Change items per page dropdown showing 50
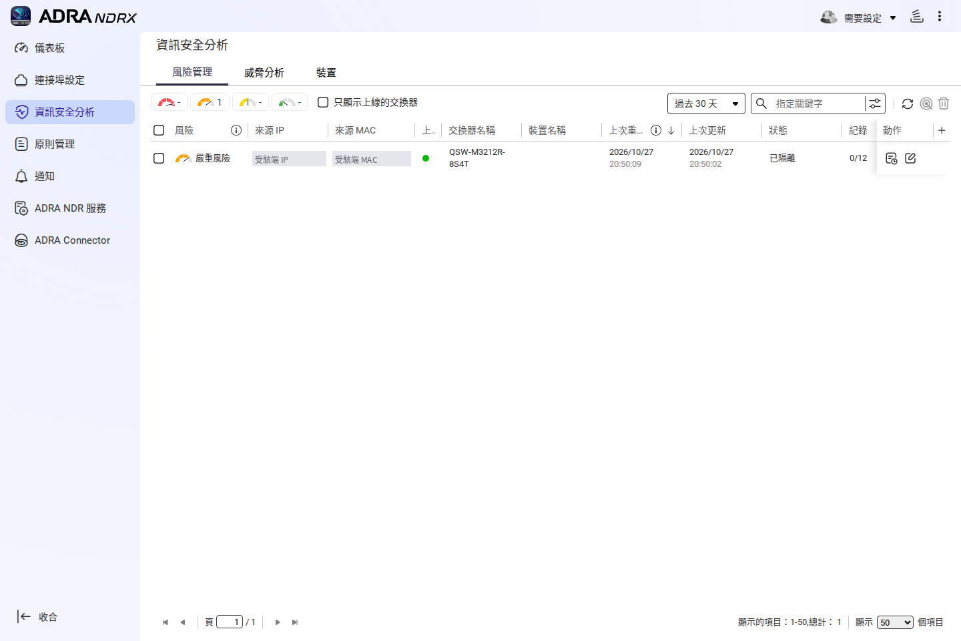Screen dimensions: 961x641 895,622
